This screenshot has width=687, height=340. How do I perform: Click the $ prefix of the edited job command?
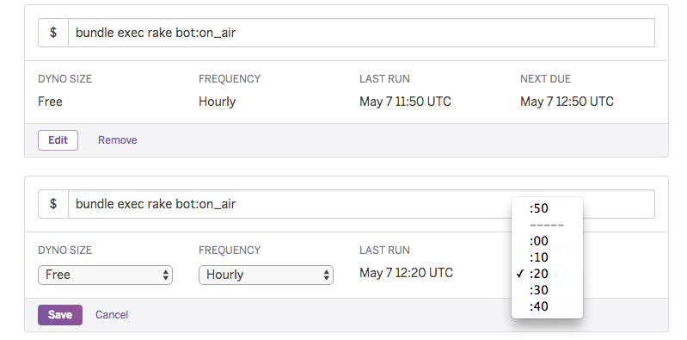coord(53,204)
